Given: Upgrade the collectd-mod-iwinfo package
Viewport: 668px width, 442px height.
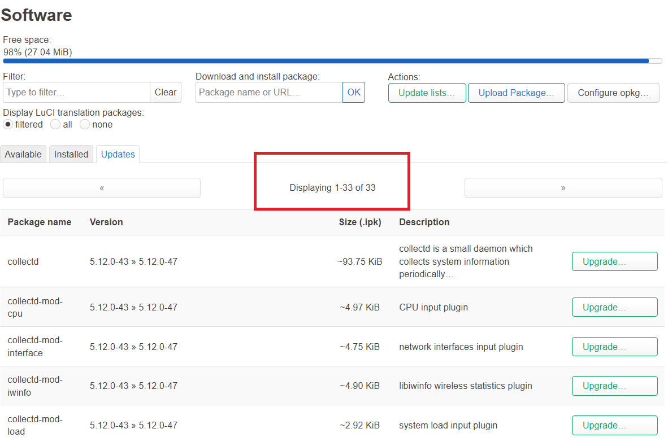Looking at the screenshot, I should [x=614, y=386].
